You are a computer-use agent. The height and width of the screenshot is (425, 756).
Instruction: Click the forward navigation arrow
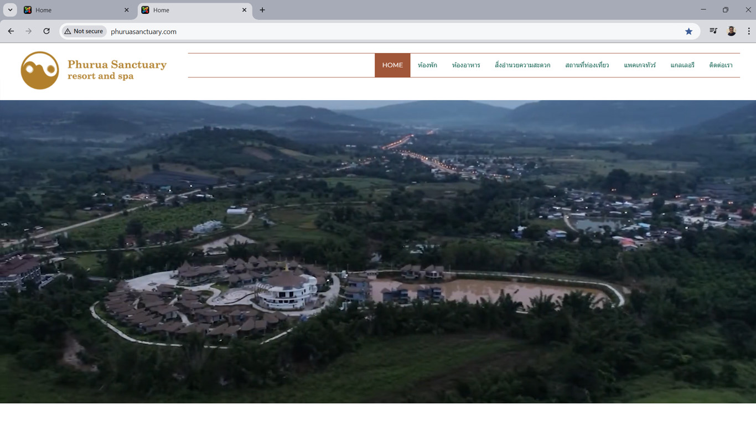coord(29,32)
